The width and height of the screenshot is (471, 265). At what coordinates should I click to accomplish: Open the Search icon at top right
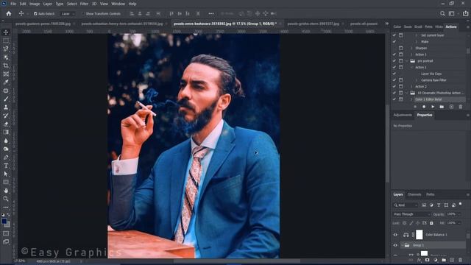(x=442, y=13)
